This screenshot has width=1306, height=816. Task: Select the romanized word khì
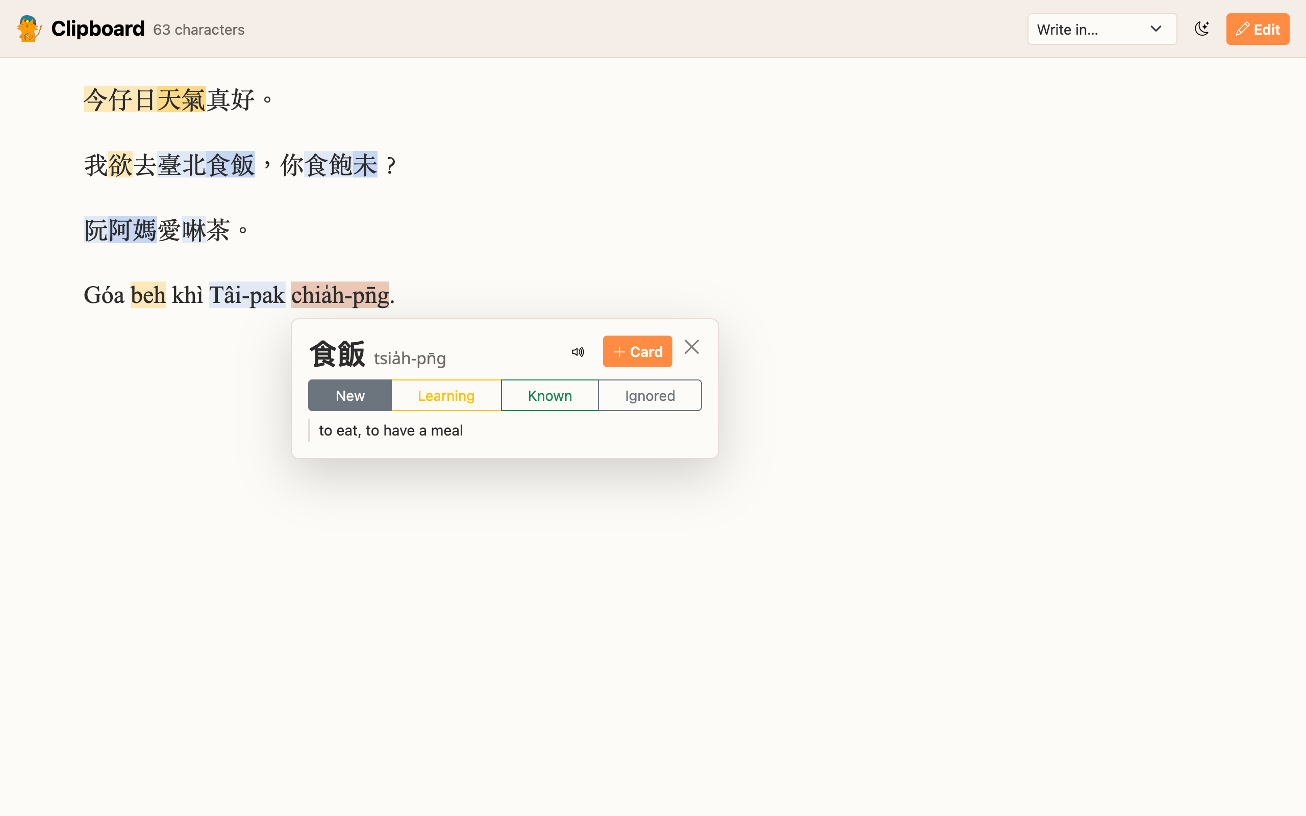187,295
